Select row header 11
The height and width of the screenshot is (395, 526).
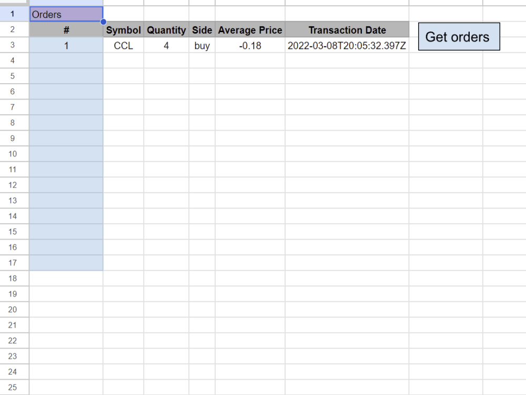pyautogui.click(x=14, y=169)
